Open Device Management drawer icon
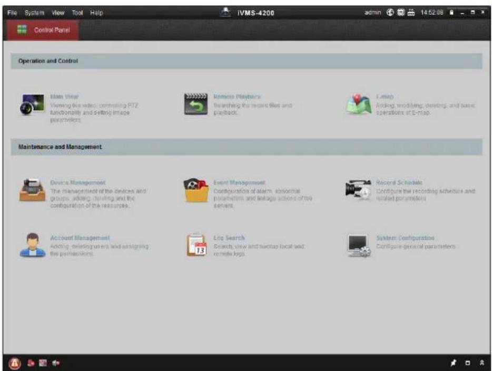 [32, 189]
